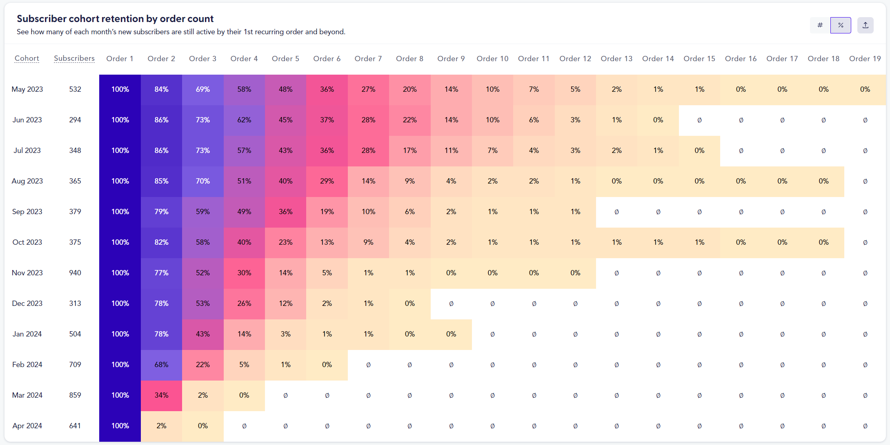Click the Order 10 column header

pos(492,58)
